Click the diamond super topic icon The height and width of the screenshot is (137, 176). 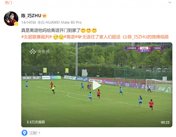click(79, 37)
